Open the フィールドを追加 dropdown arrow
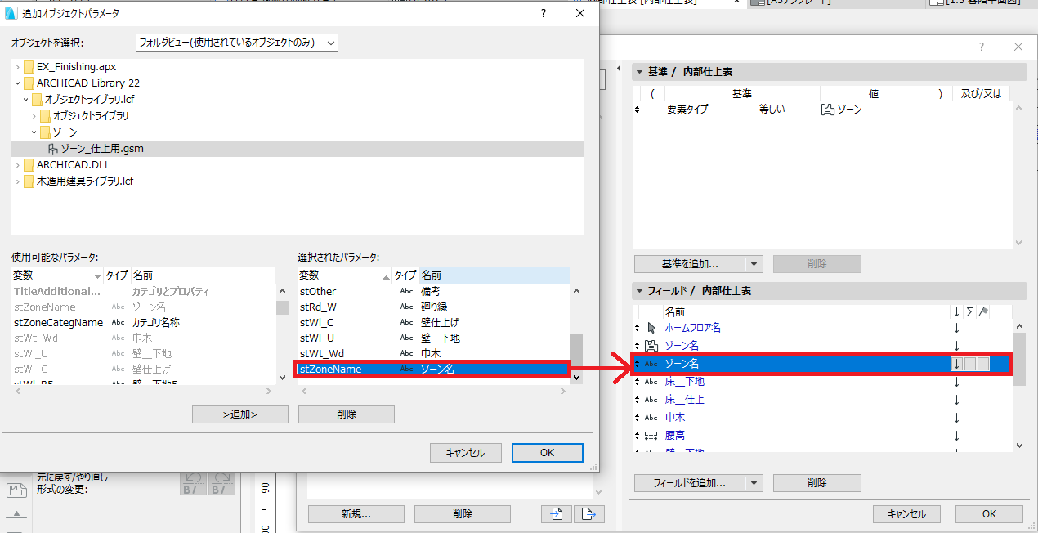 [754, 483]
